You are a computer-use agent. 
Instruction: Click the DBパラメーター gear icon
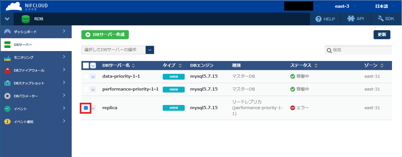7,96
